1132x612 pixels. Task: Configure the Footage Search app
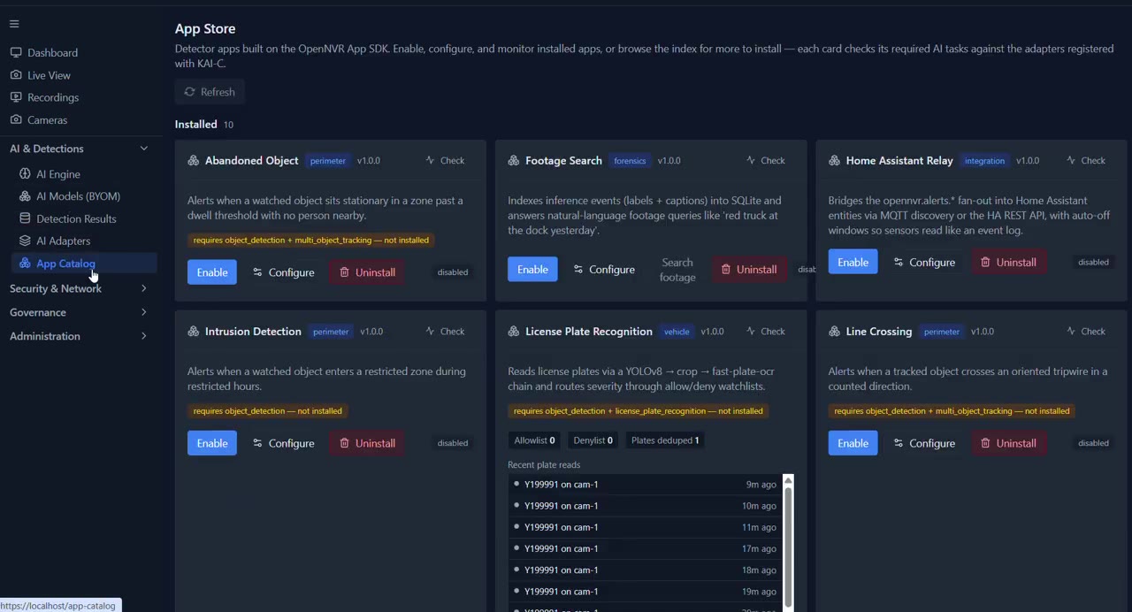point(604,270)
